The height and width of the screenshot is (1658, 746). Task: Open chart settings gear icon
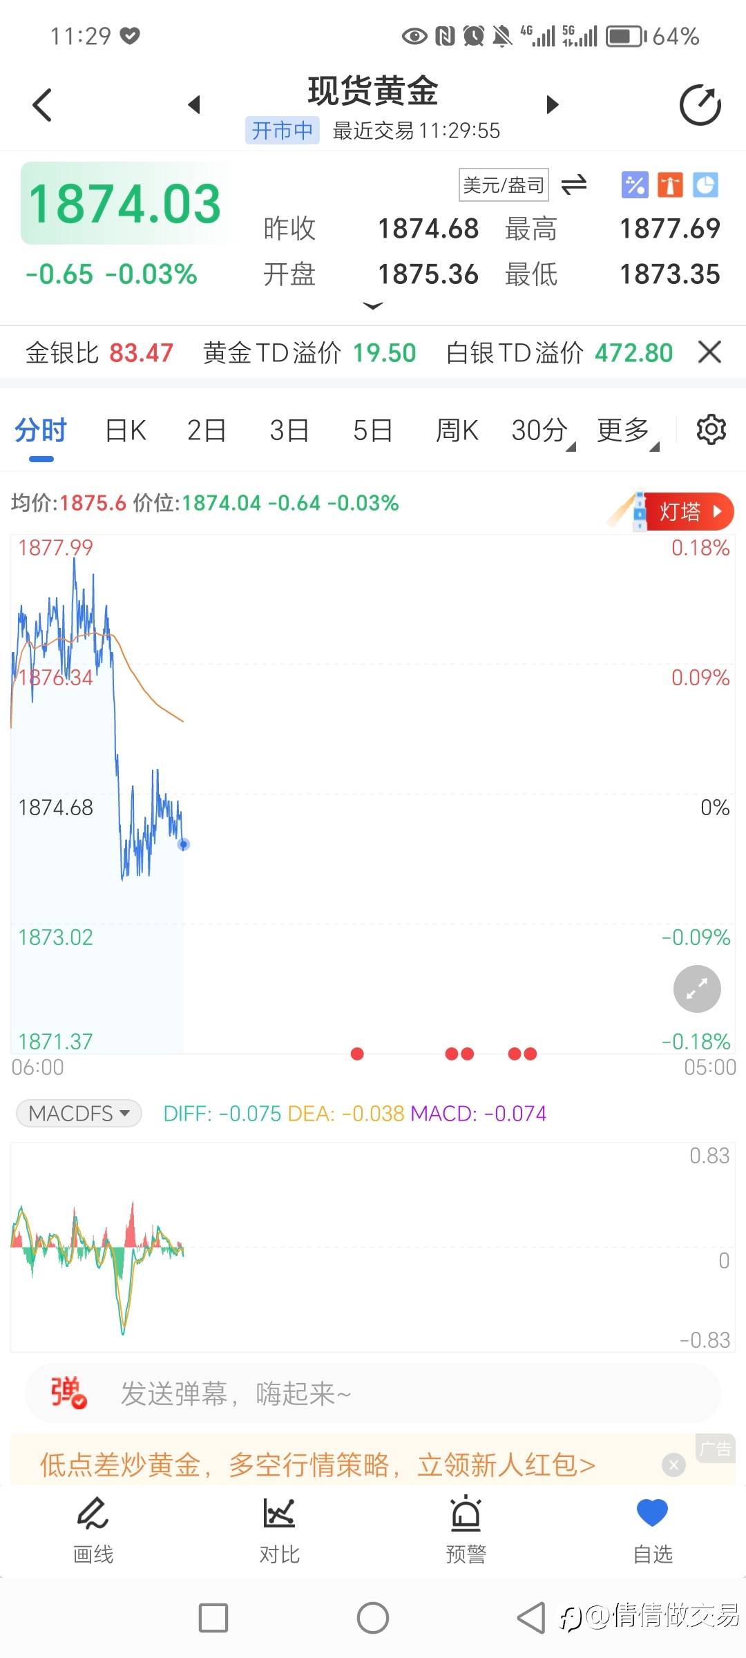point(711,430)
